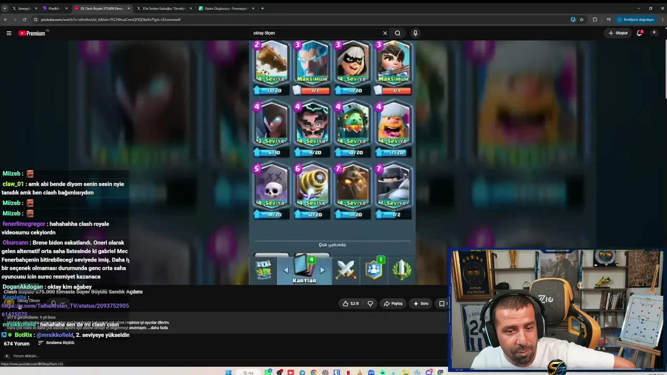Viewport: 667px width, 375px height.
Task: Reload the current page
Action: pyautogui.click(x=26, y=20)
